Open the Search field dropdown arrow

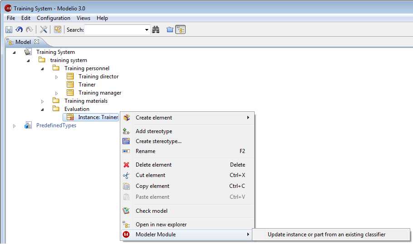click(147, 30)
